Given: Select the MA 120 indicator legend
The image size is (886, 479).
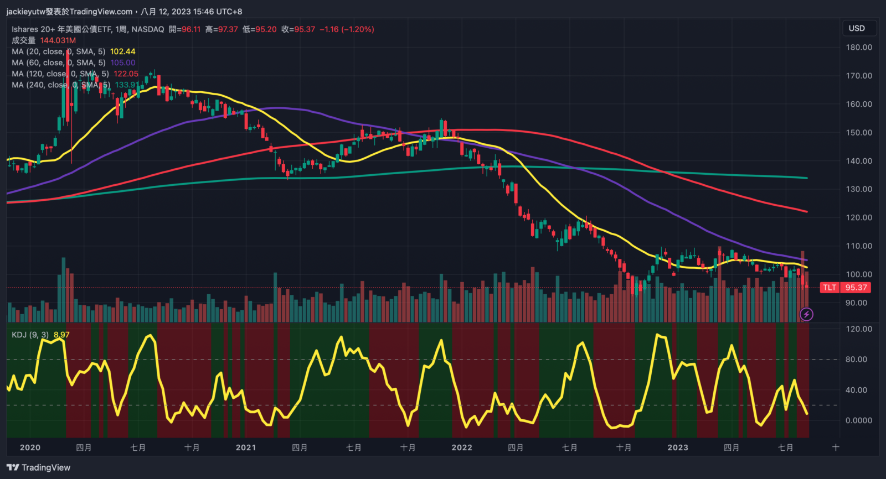Looking at the screenshot, I should click(60, 74).
